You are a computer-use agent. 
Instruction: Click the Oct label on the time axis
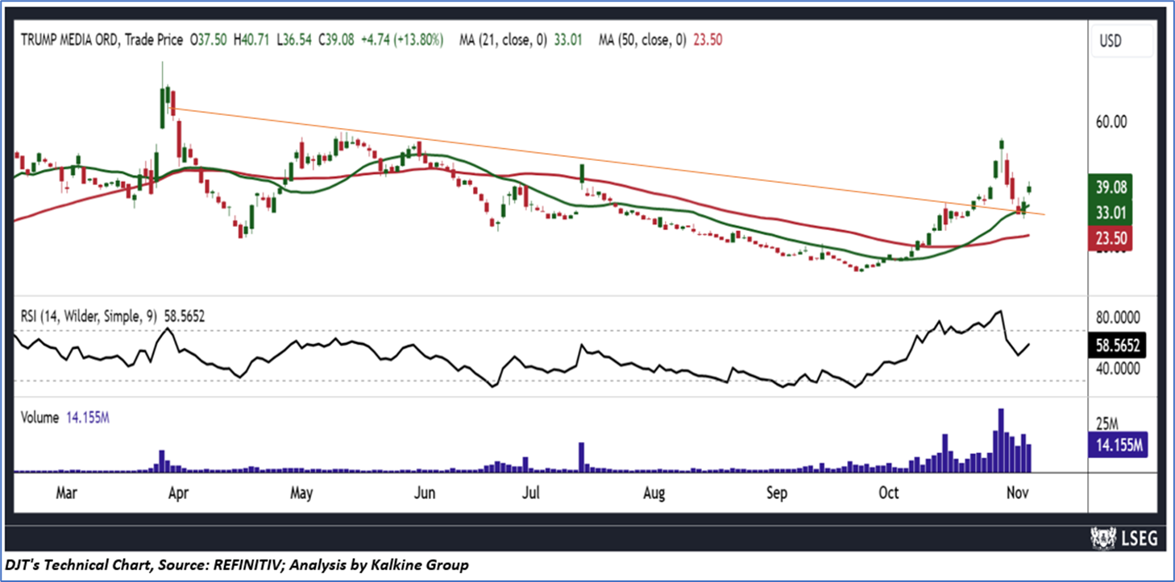click(x=889, y=493)
